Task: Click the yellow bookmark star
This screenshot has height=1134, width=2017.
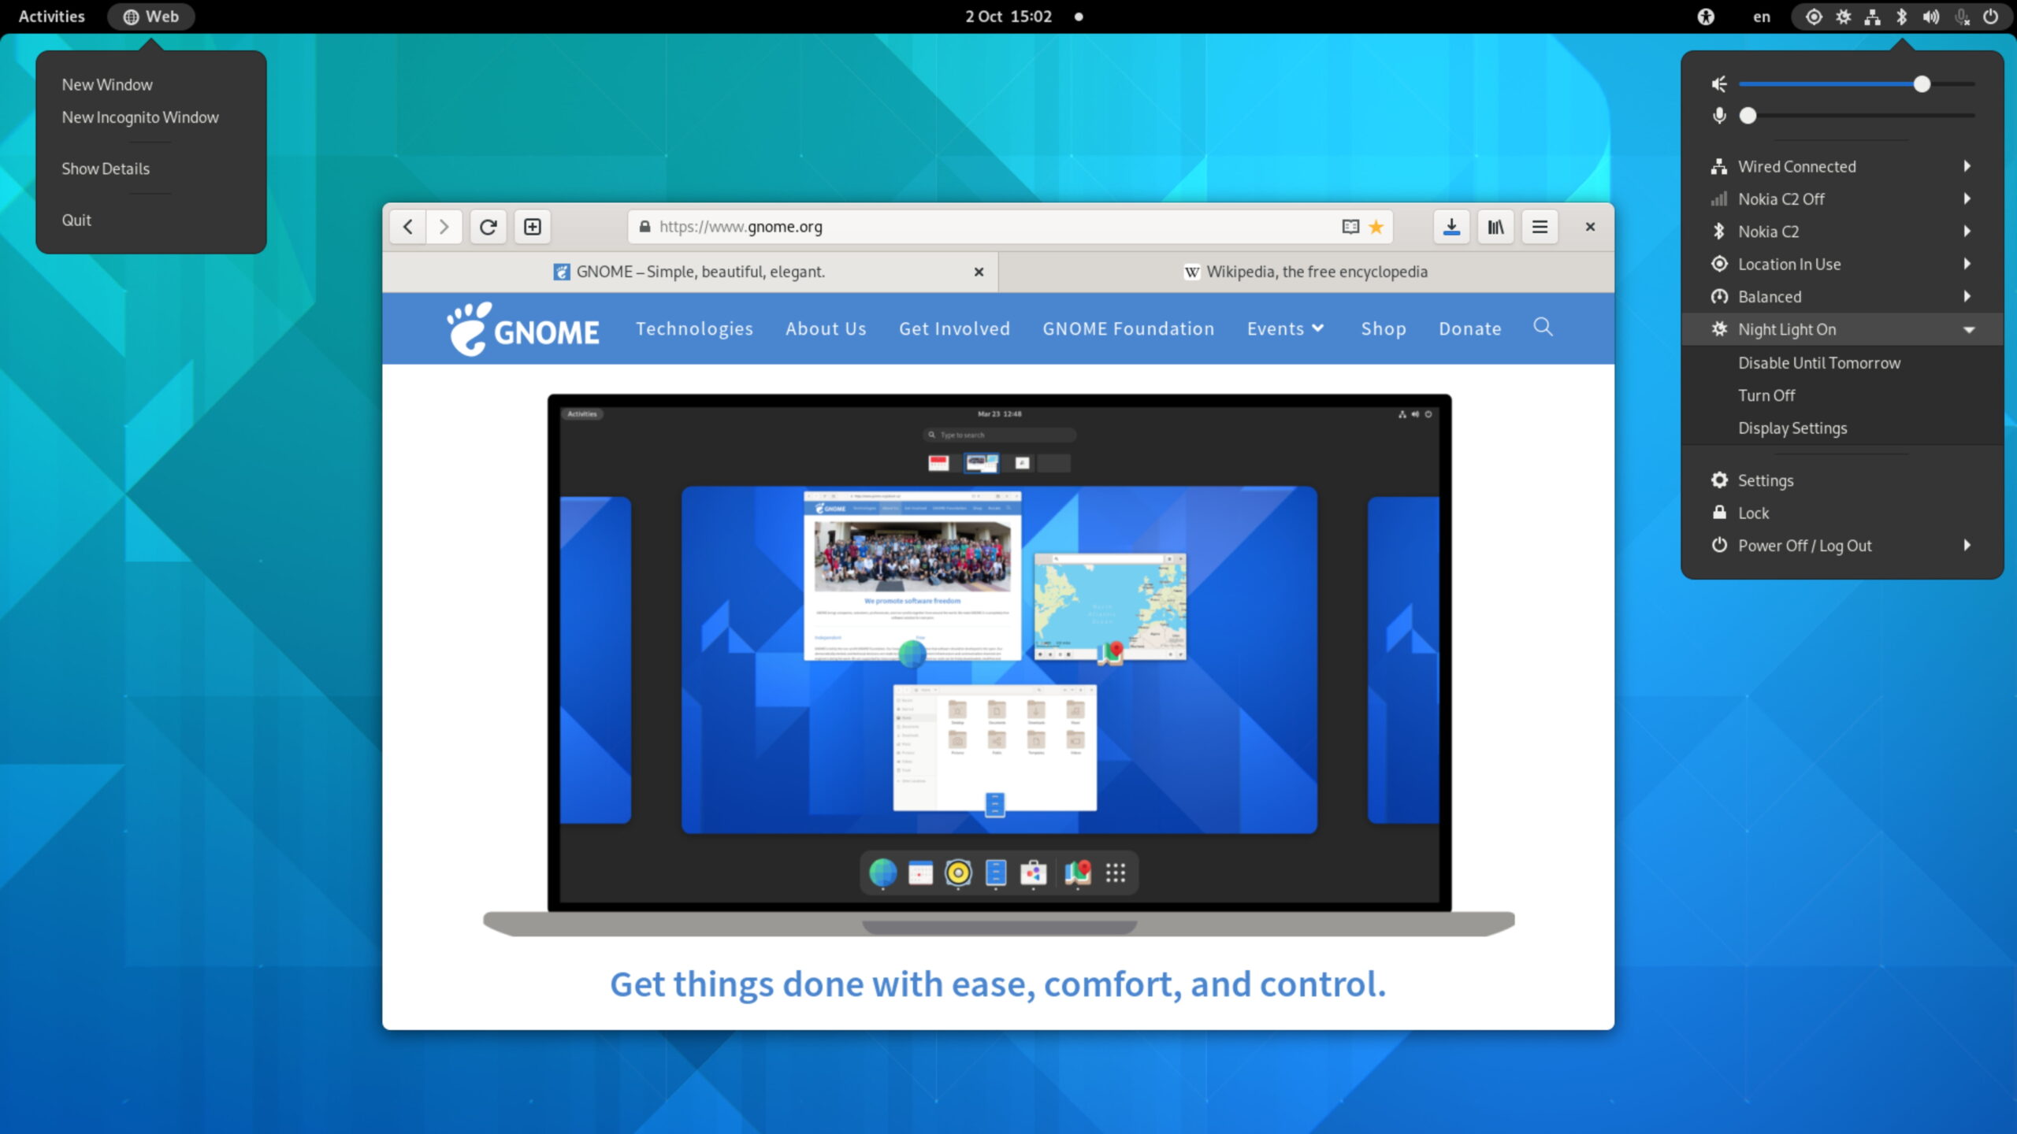Action: tap(1376, 227)
